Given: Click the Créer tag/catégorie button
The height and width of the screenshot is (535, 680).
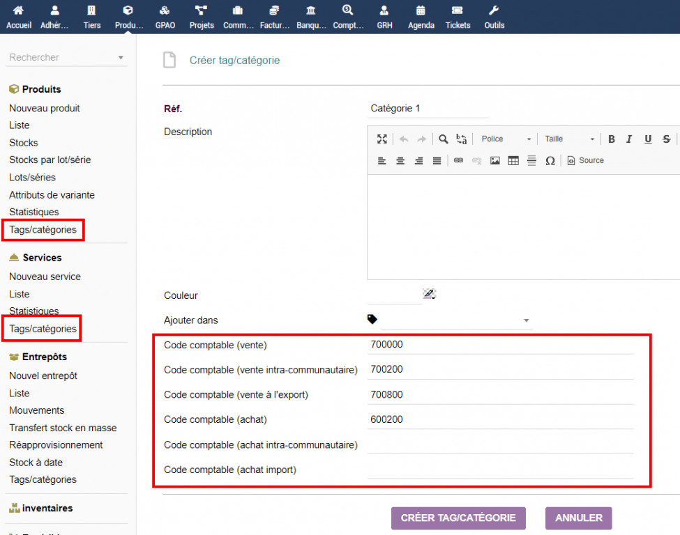Looking at the screenshot, I should 458,518.
